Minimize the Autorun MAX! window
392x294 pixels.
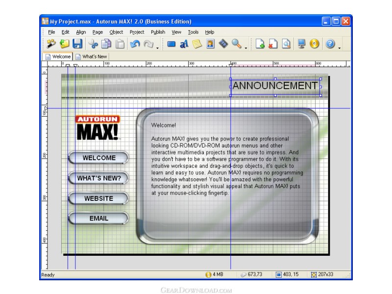coord(326,21)
